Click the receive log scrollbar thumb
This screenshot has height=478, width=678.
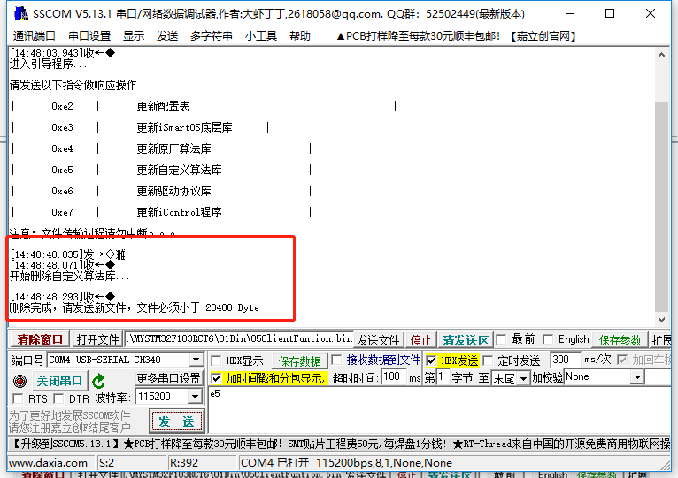click(661, 207)
